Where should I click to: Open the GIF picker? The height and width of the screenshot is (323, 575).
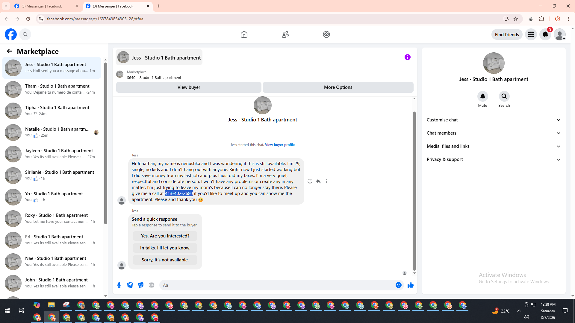point(152,285)
